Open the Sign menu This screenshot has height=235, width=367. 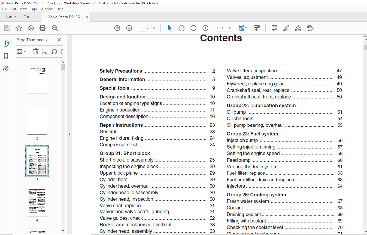tap(34, 9)
